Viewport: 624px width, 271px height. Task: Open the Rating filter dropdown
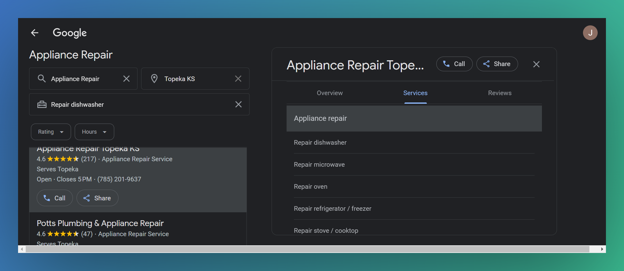click(51, 132)
